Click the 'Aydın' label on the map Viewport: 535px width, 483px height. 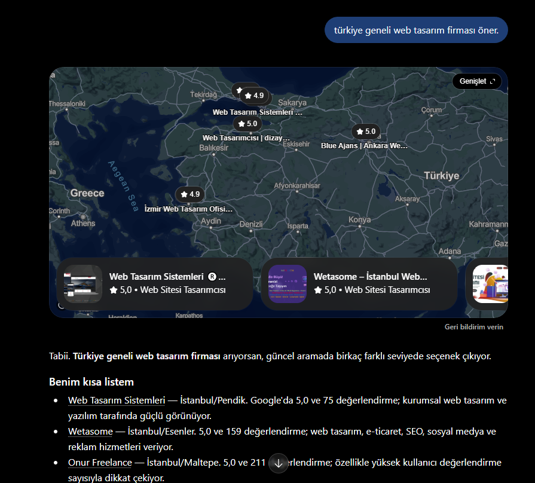tap(211, 221)
